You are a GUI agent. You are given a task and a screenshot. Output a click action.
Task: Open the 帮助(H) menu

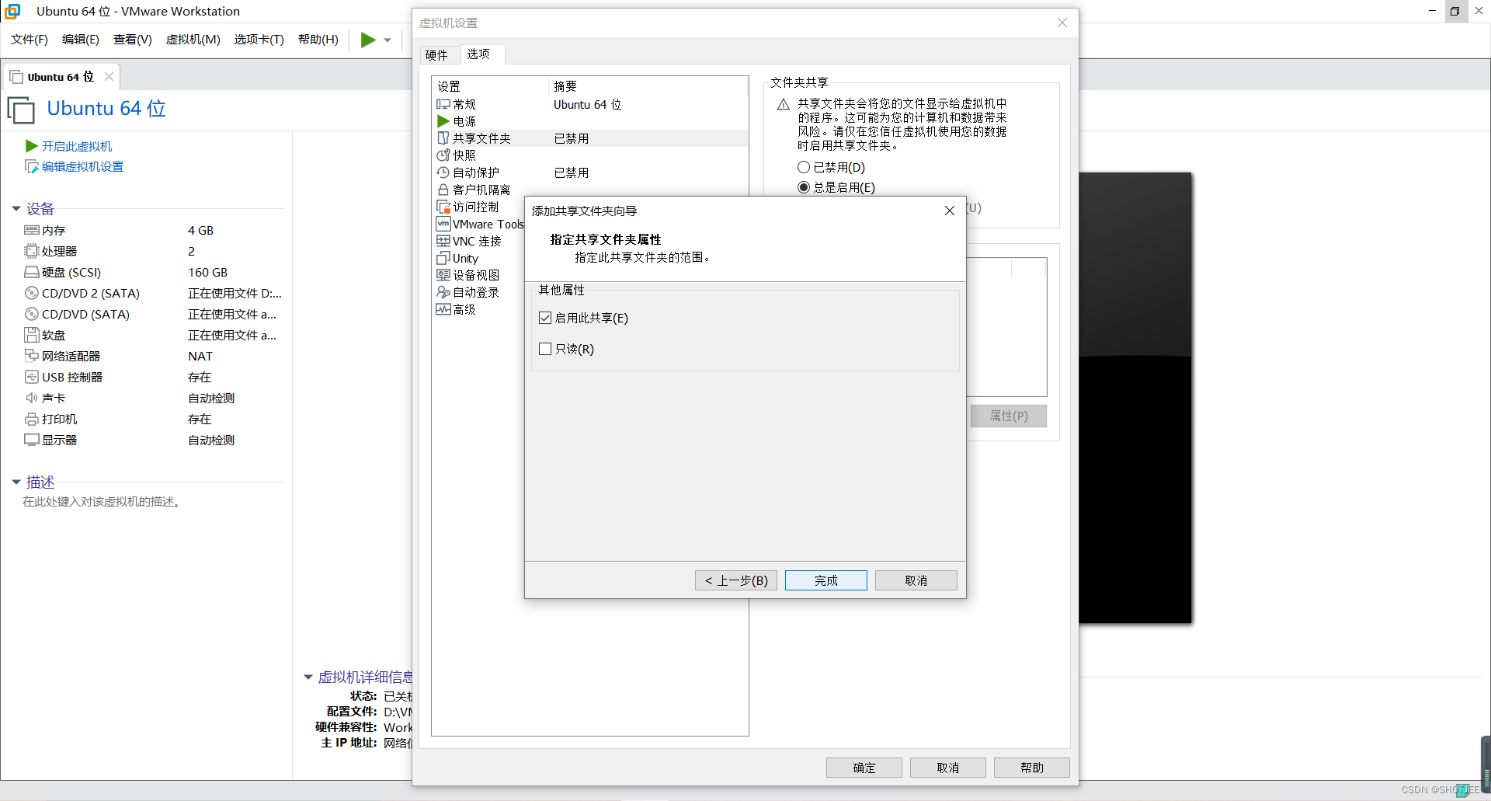pyautogui.click(x=318, y=40)
